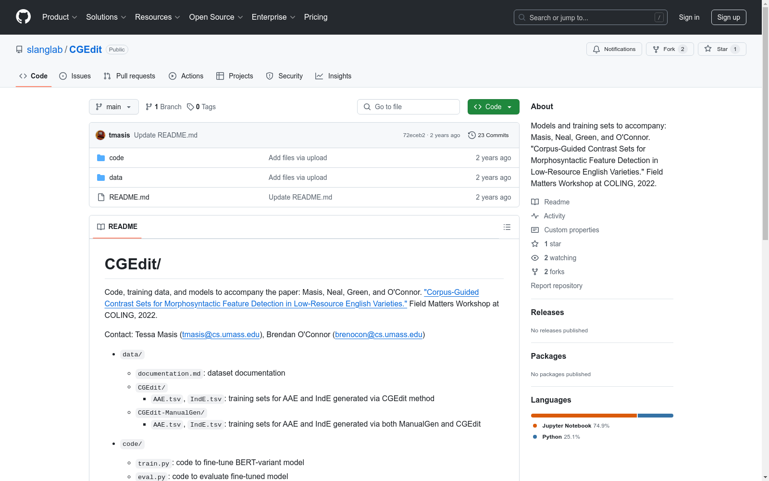Click Report repository link
This screenshot has width=769, height=481.
(x=557, y=286)
